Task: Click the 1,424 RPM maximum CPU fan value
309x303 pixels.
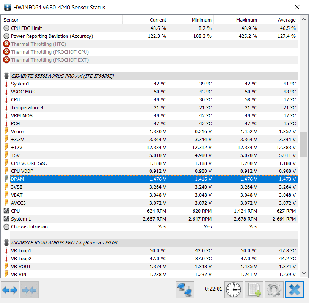Action: pyautogui.click(x=245, y=211)
